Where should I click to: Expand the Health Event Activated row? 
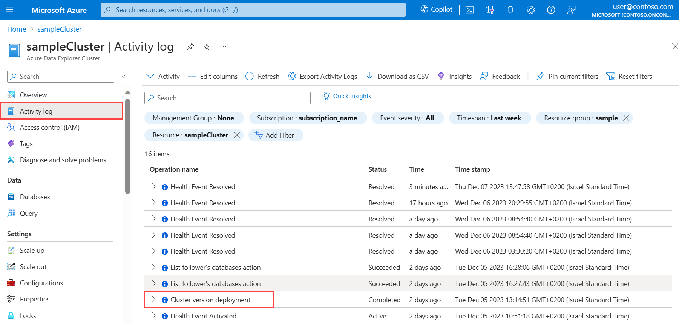(153, 316)
